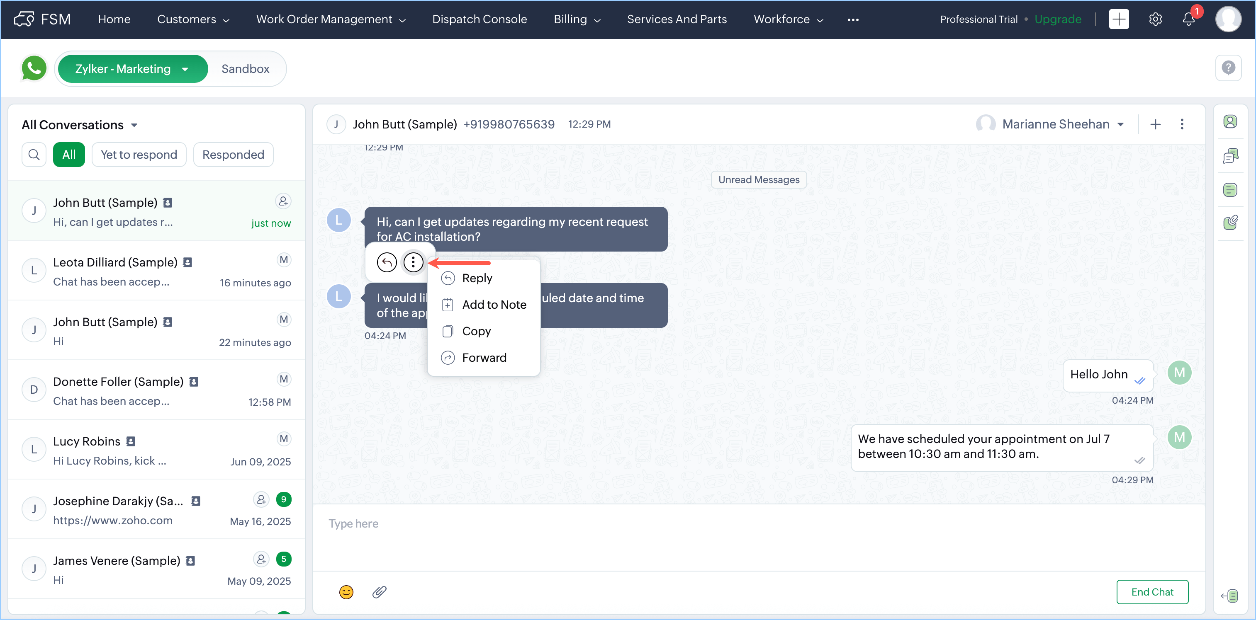Click the collapse sidebar icon at bottom right
Image resolution: width=1256 pixels, height=620 pixels.
point(1229,596)
